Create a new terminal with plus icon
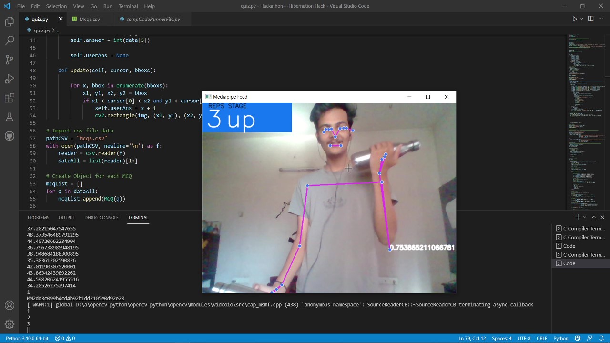Screen dimensions: 610x343 [x=578, y=217]
